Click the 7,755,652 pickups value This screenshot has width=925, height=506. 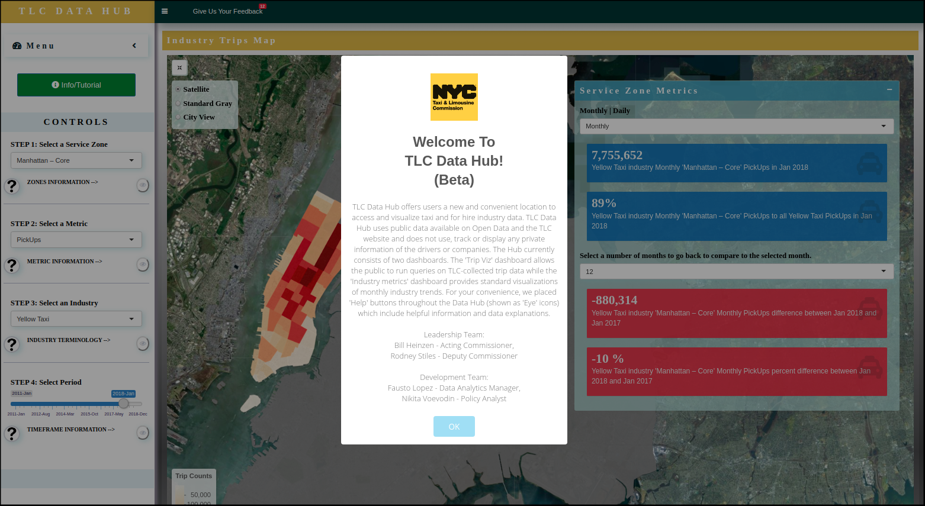(617, 155)
